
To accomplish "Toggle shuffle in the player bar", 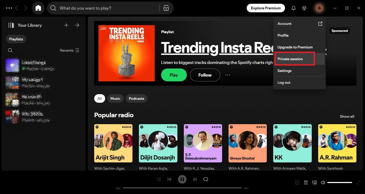I will coord(159,179).
